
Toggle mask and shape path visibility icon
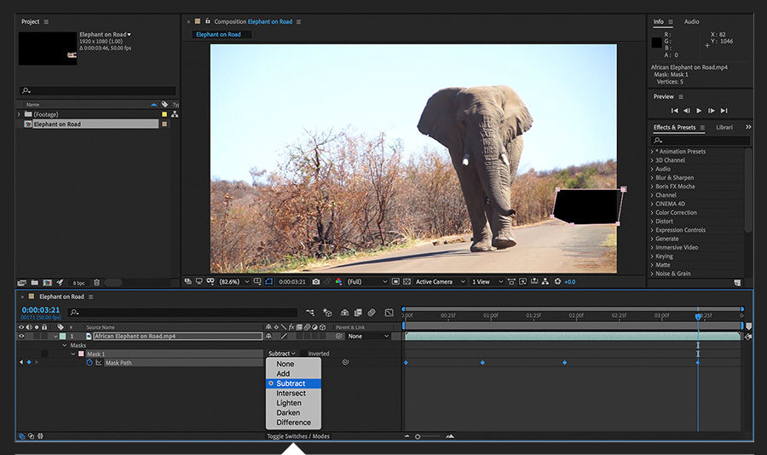(268, 281)
